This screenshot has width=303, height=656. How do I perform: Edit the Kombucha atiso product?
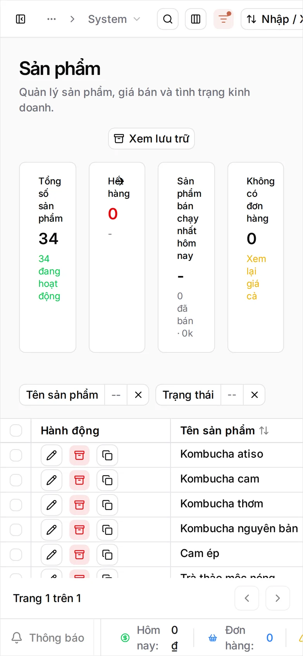52,455
